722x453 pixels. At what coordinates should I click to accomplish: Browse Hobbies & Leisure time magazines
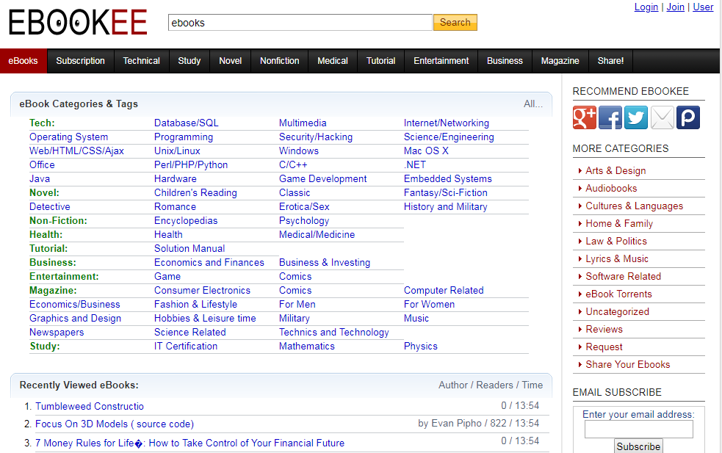(x=205, y=318)
